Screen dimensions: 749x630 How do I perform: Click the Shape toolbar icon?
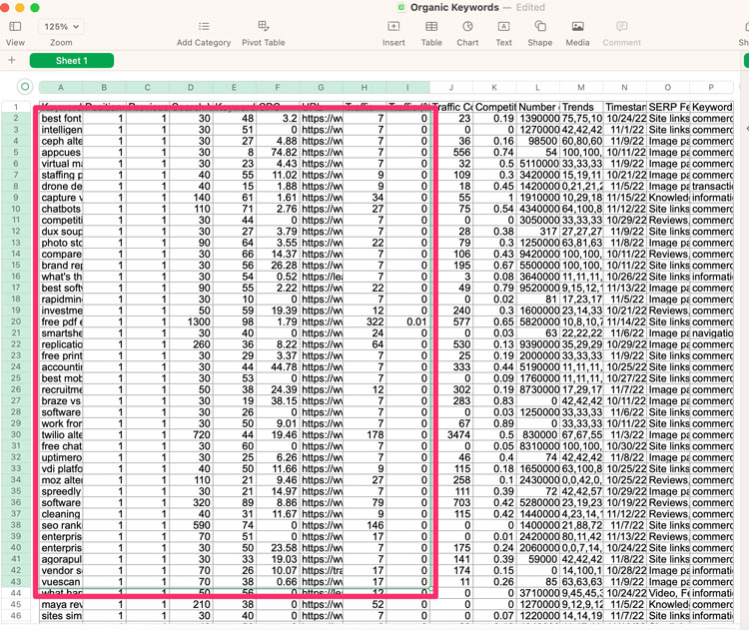(x=540, y=26)
